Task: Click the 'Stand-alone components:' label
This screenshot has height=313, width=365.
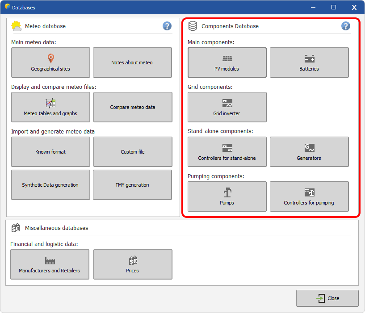Action: click(x=220, y=131)
